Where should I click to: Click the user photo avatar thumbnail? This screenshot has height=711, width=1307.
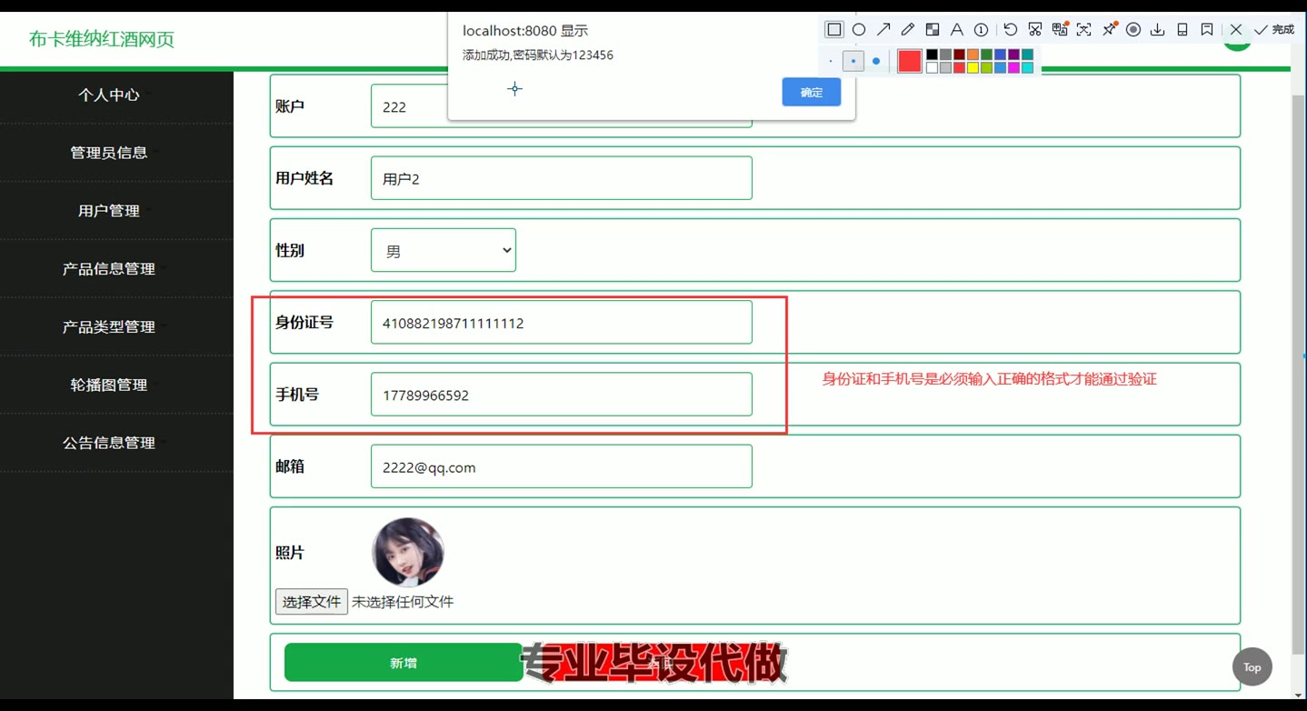coord(408,553)
